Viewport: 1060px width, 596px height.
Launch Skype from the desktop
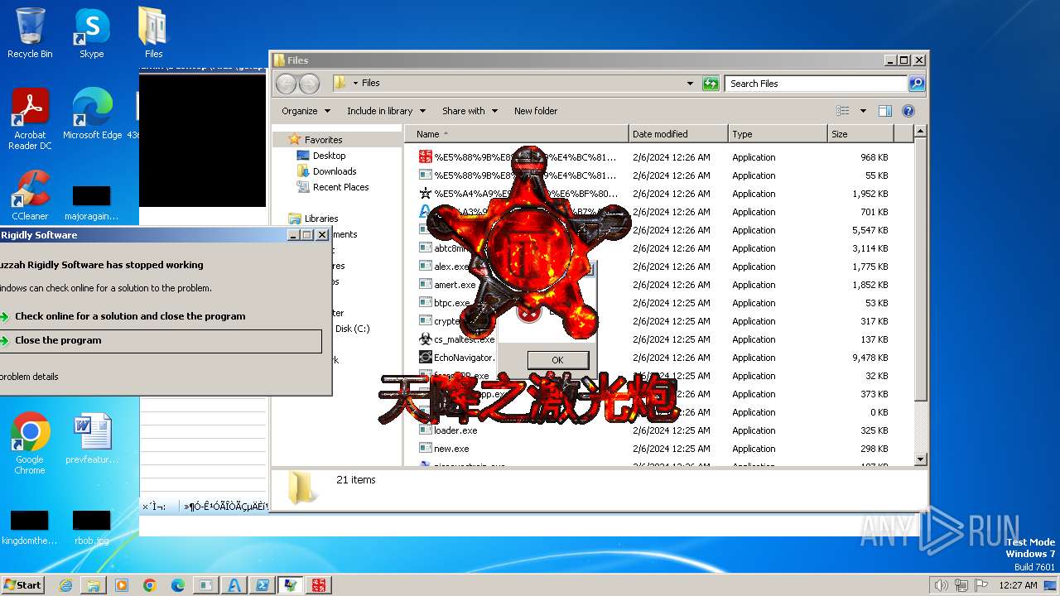(x=91, y=33)
